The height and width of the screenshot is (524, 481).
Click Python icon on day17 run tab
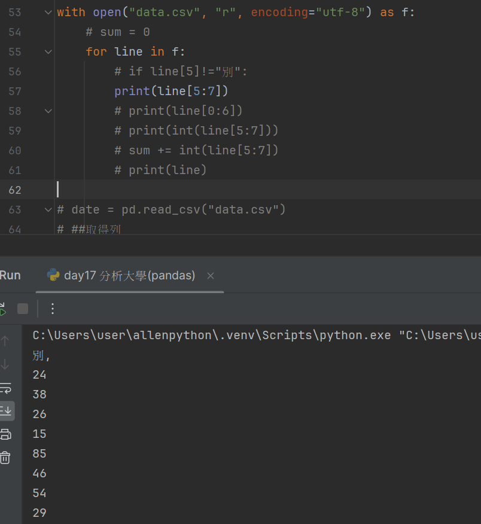(53, 275)
